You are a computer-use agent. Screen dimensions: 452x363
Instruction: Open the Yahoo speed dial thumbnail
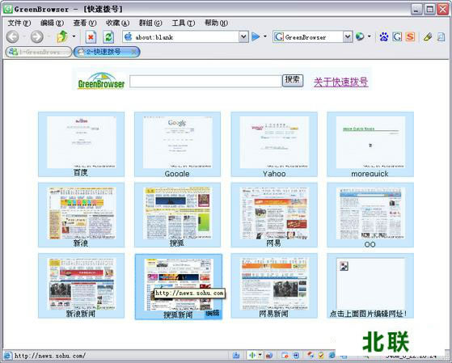274,144
